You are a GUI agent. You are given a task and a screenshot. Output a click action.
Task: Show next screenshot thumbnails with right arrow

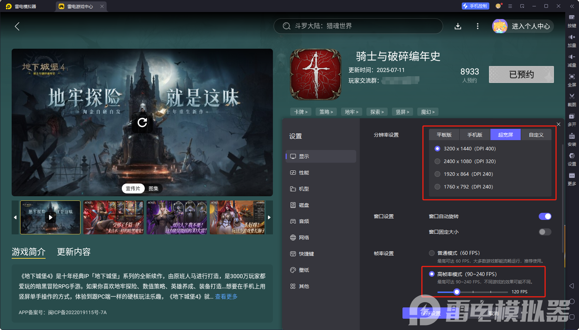click(269, 217)
